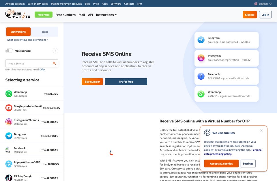Click the Telegram one-time password card
This screenshot has height=181, width=277.
pos(227,40)
